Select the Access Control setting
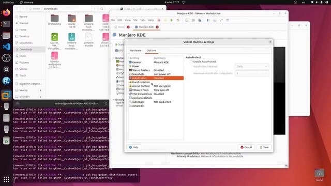The height and width of the screenshot is (186, 331). 156,86
